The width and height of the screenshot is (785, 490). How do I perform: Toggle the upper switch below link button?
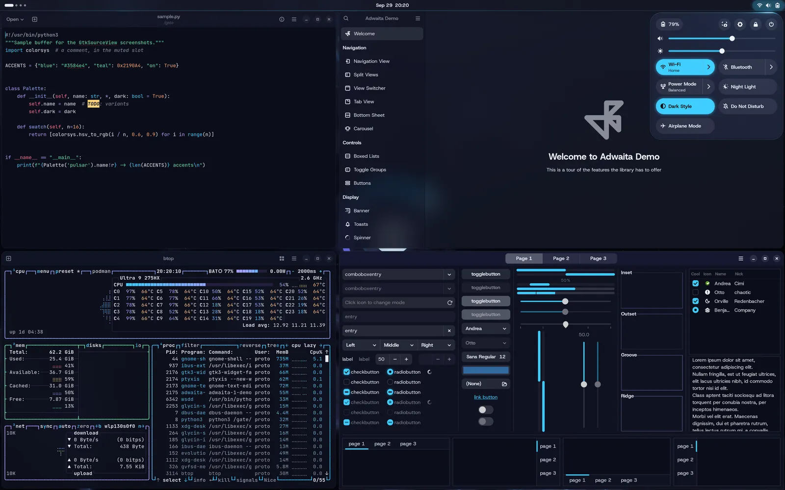pos(486,410)
